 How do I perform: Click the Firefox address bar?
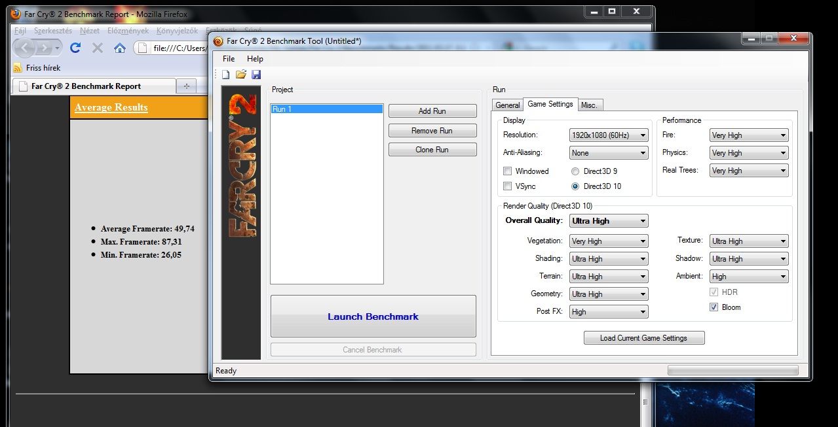(x=172, y=48)
